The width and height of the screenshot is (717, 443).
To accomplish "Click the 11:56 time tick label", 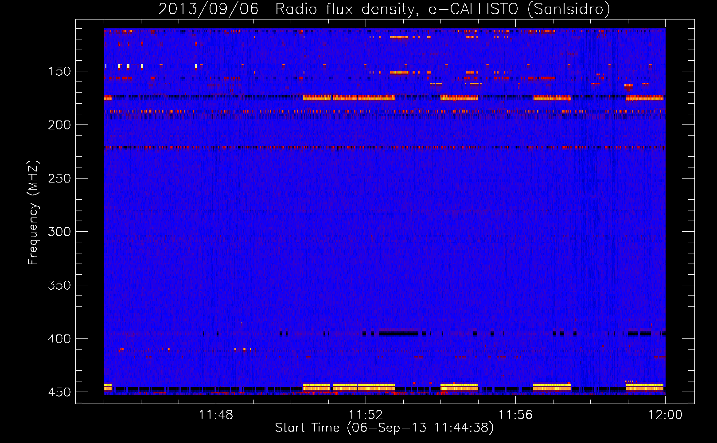I will [515, 415].
